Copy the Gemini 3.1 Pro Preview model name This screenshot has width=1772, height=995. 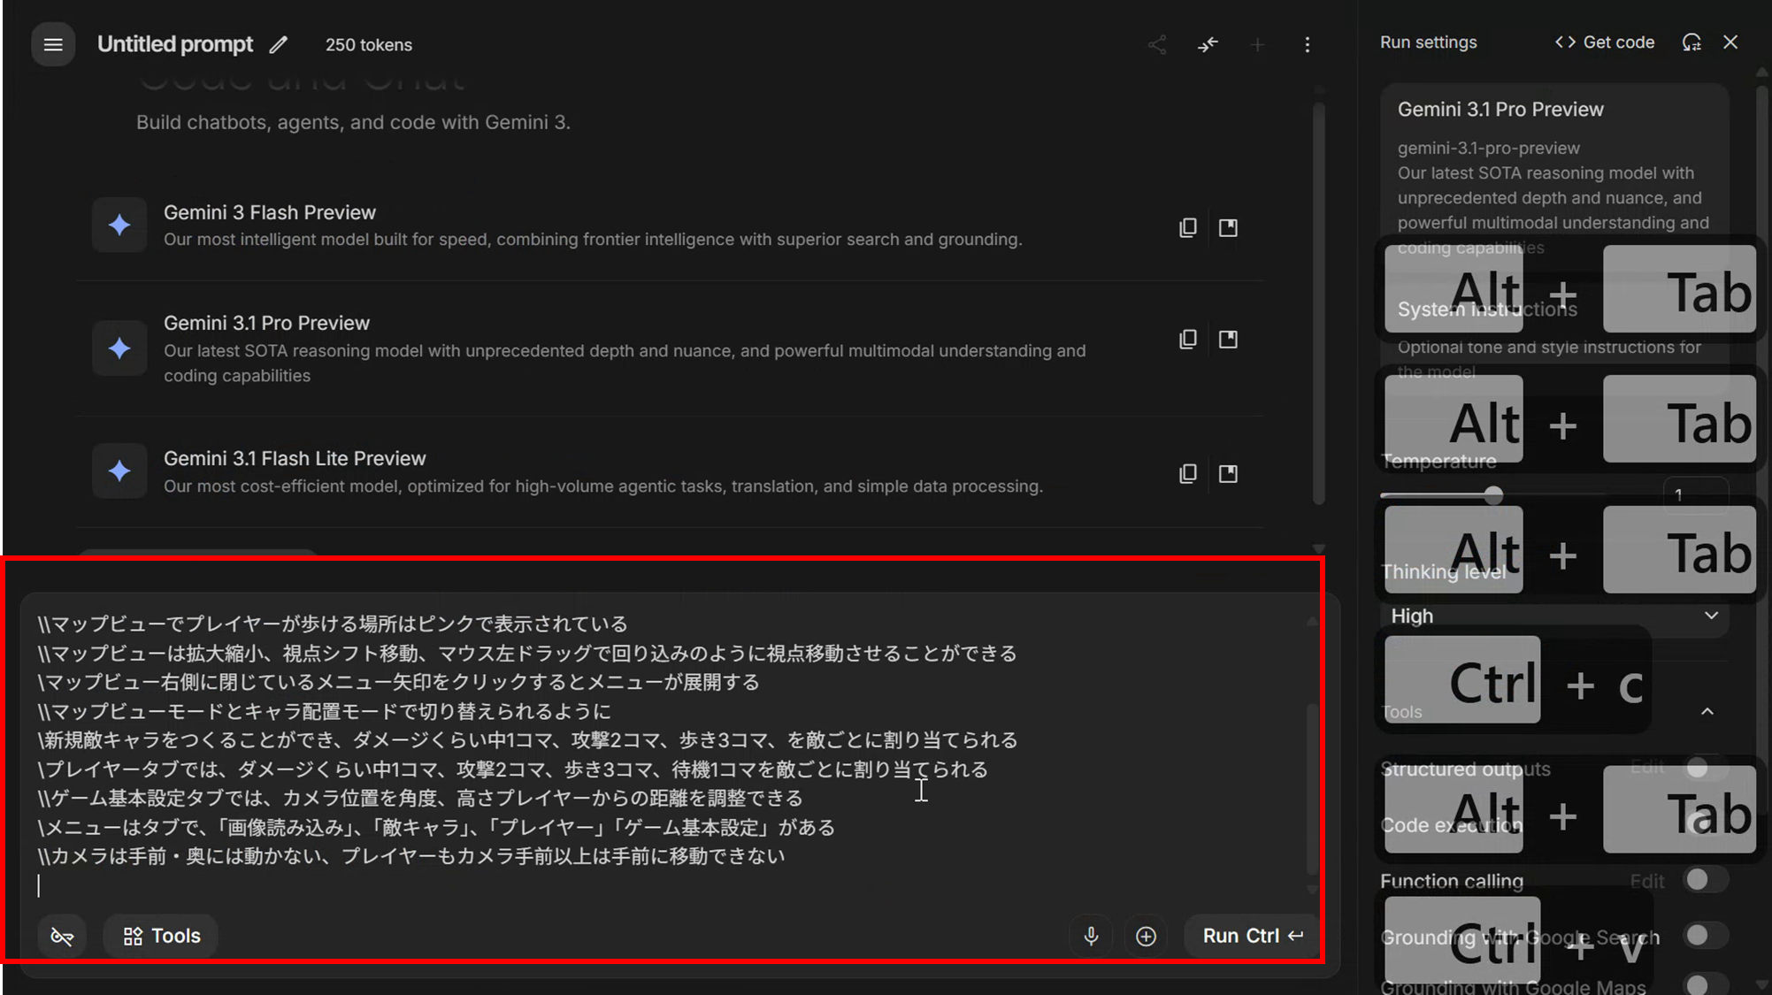coord(1188,339)
